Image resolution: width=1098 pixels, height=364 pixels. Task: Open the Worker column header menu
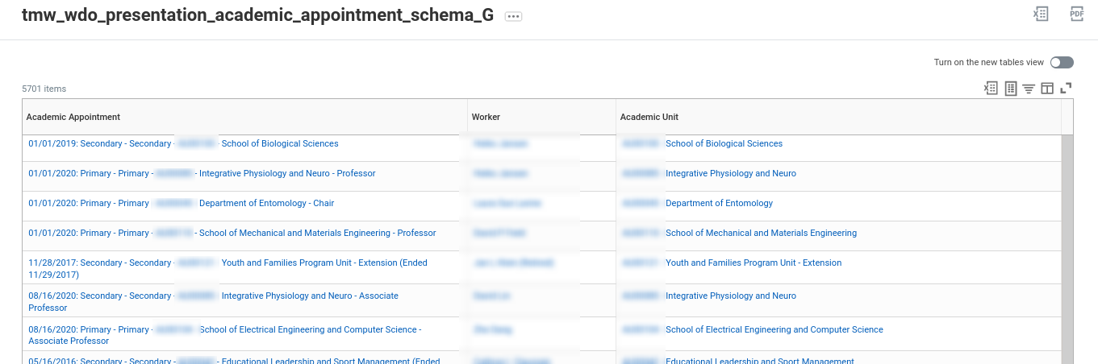[486, 117]
